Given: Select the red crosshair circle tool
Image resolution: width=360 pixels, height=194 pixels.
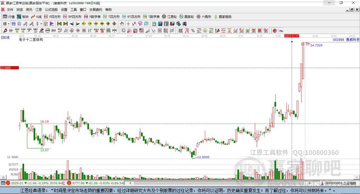Looking at the screenshot, I should (x=72, y=31).
